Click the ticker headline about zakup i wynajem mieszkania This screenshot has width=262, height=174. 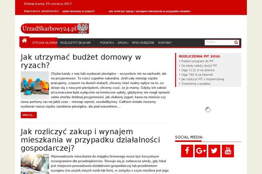click(x=149, y=11)
